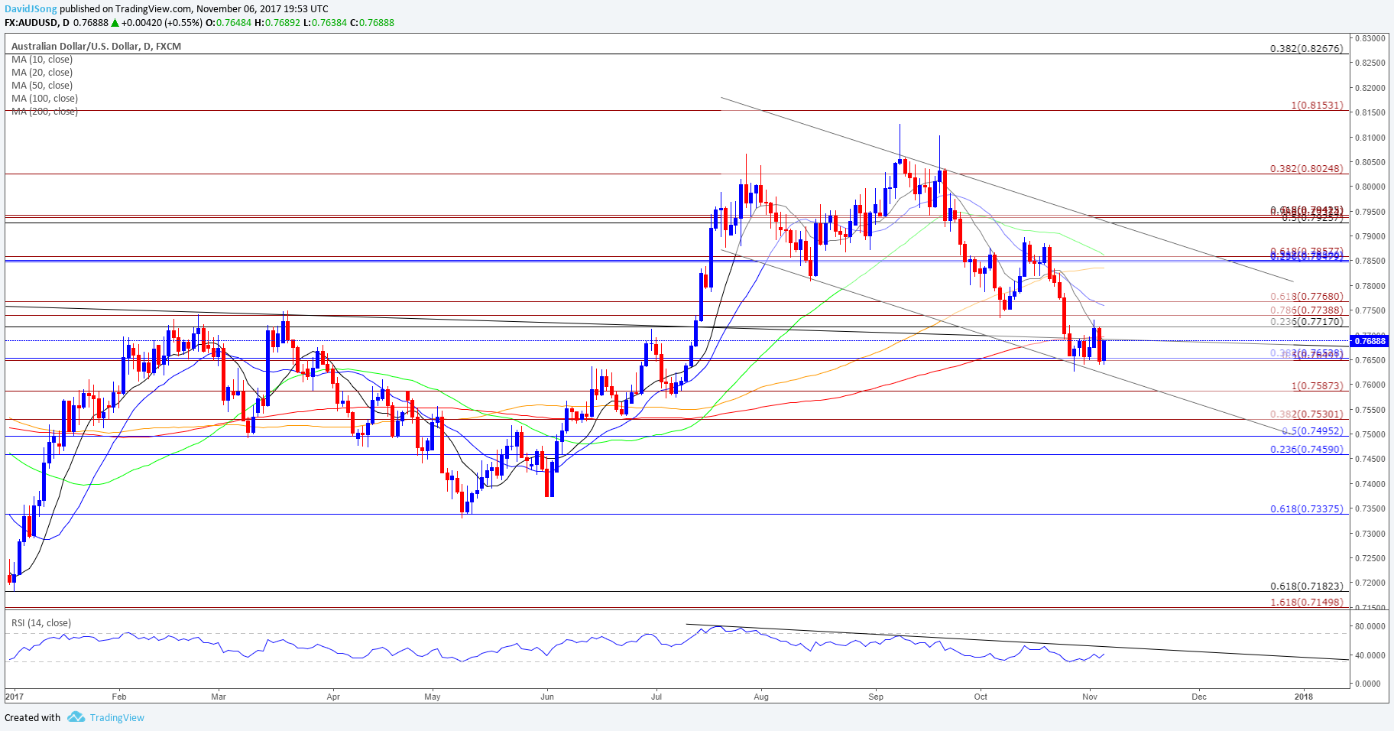Select the 0.236(0.74590) Fibonacci label
This screenshot has height=731, width=1394.
[x=1306, y=450]
